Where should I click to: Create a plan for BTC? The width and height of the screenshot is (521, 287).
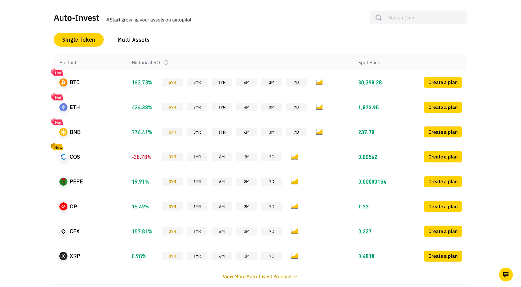point(443,82)
